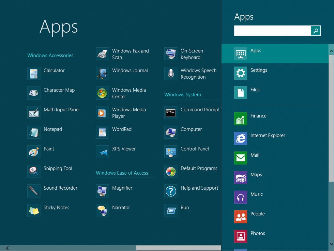
Task: Open Math Input Panel icon
Action: pos(34,113)
